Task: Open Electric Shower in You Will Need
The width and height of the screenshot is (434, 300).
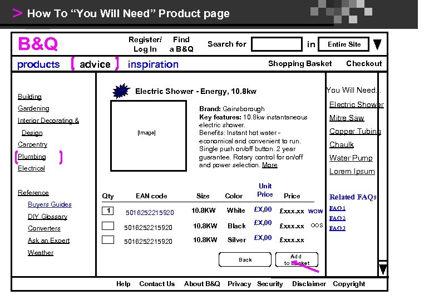Action: (357, 104)
